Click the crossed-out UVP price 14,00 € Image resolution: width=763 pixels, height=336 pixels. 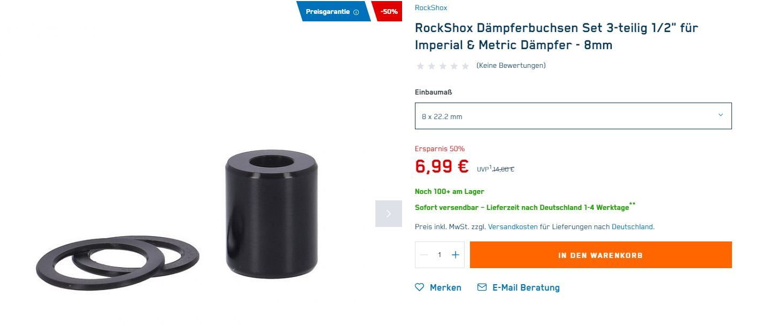click(503, 169)
